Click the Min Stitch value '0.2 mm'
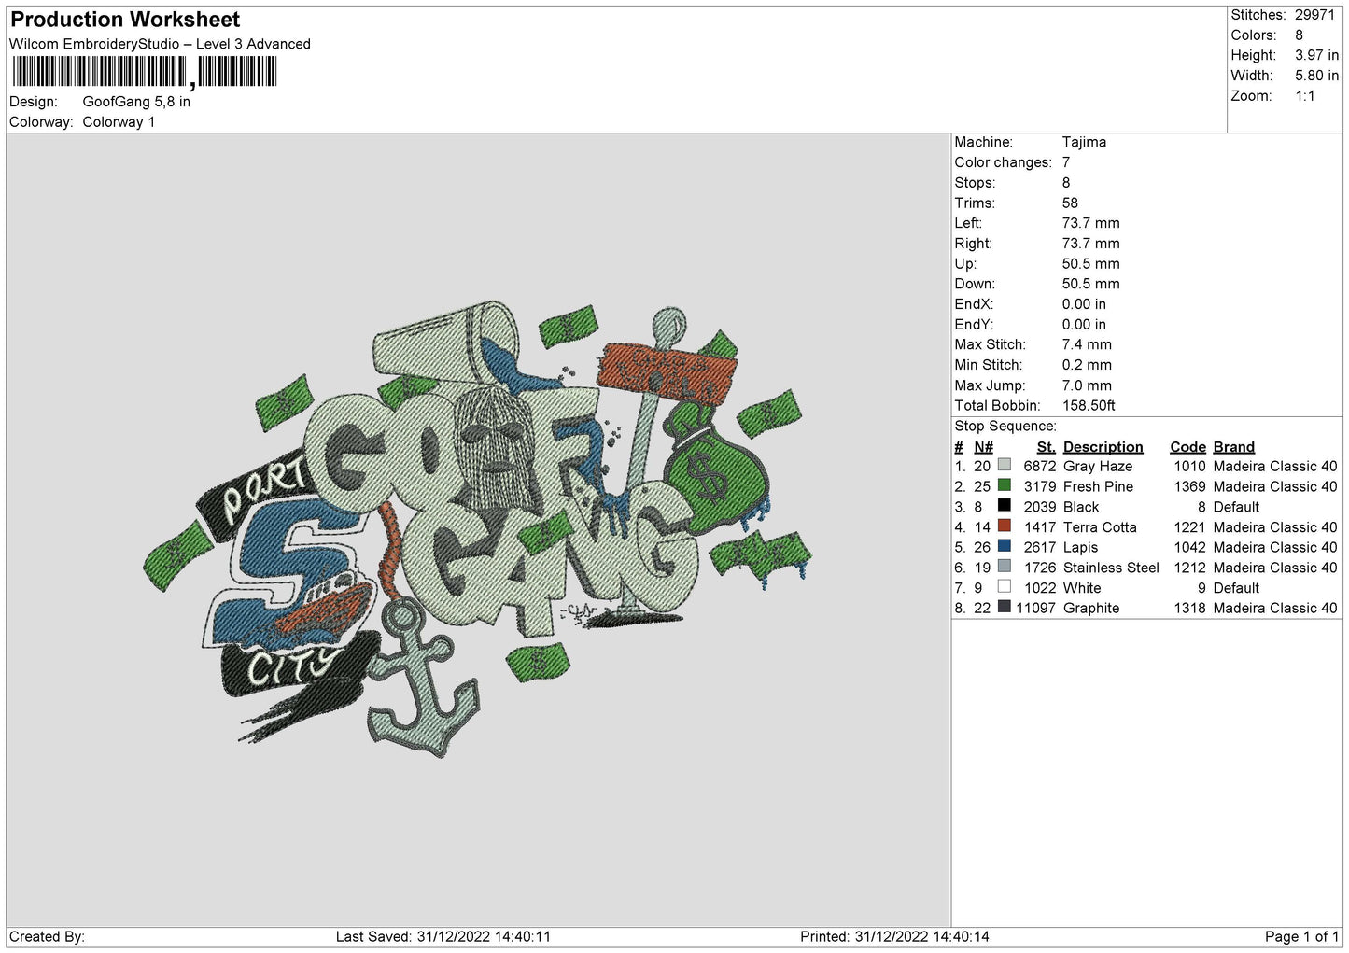Image resolution: width=1349 pixels, height=953 pixels. 1087,365
